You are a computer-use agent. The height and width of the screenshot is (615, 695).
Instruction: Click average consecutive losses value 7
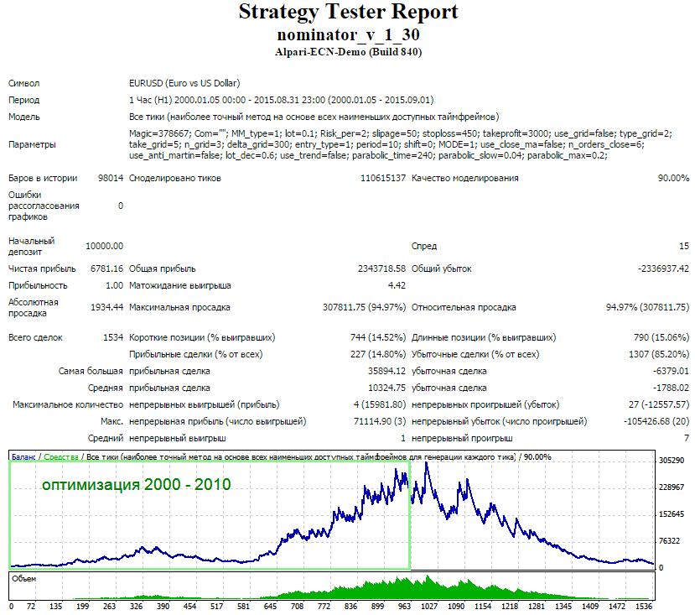click(x=687, y=439)
